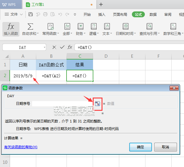Viewport: 184px width, 167px height.
Task: Select column E header
Action: pos(132,56)
